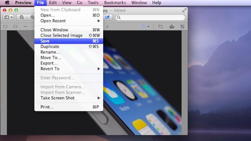Choose Duplicate from File menu

click(69, 46)
